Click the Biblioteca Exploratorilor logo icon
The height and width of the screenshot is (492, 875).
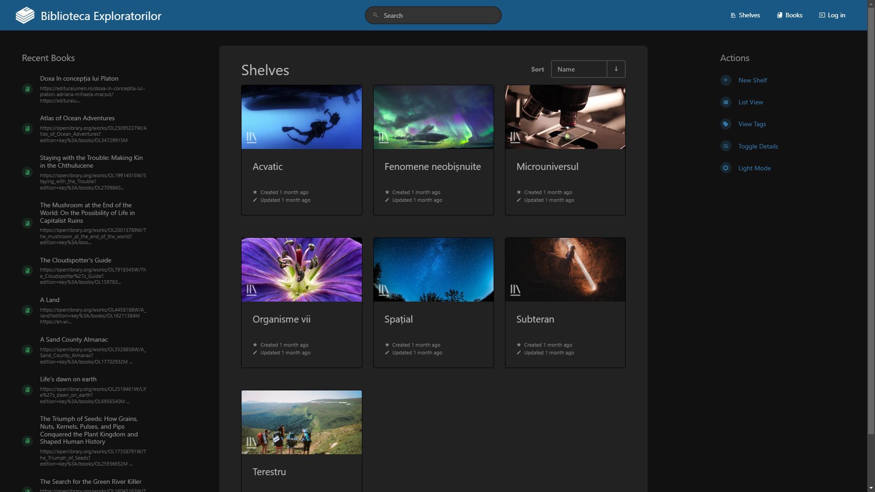click(x=25, y=15)
